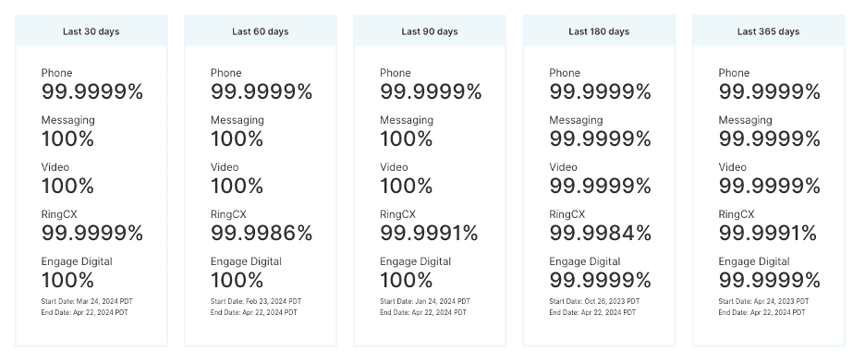
Task: Click Engage Digital 100% in Last 90 days
Action: (407, 281)
